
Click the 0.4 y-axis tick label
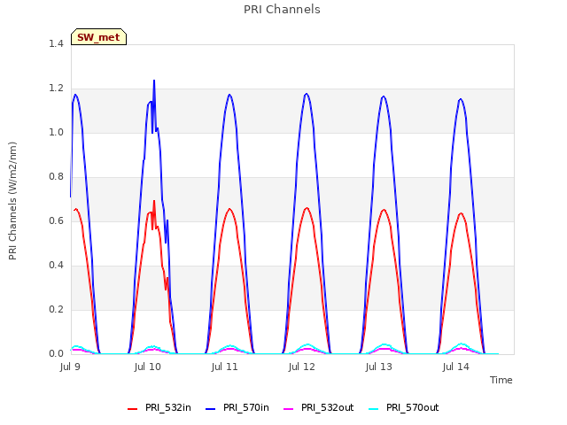pyautogui.click(x=56, y=265)
